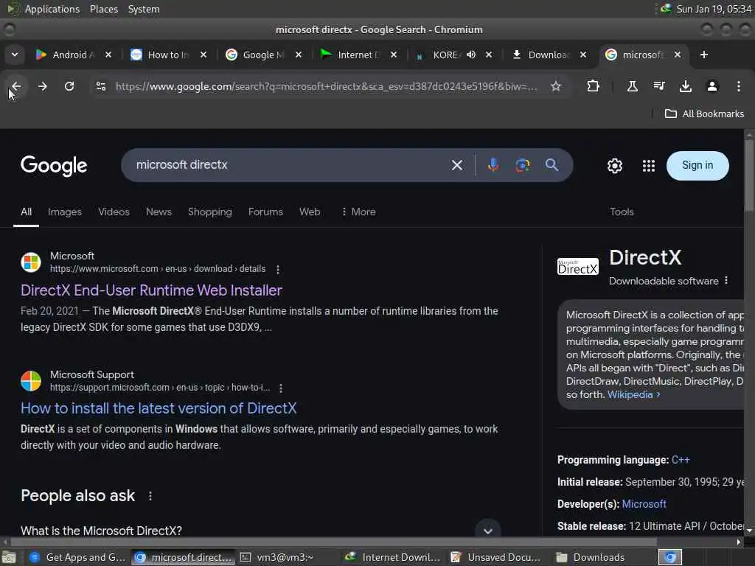Switch to the 'How to In' tab
Viewport: 755px width, 566px height.
[168, 55]
